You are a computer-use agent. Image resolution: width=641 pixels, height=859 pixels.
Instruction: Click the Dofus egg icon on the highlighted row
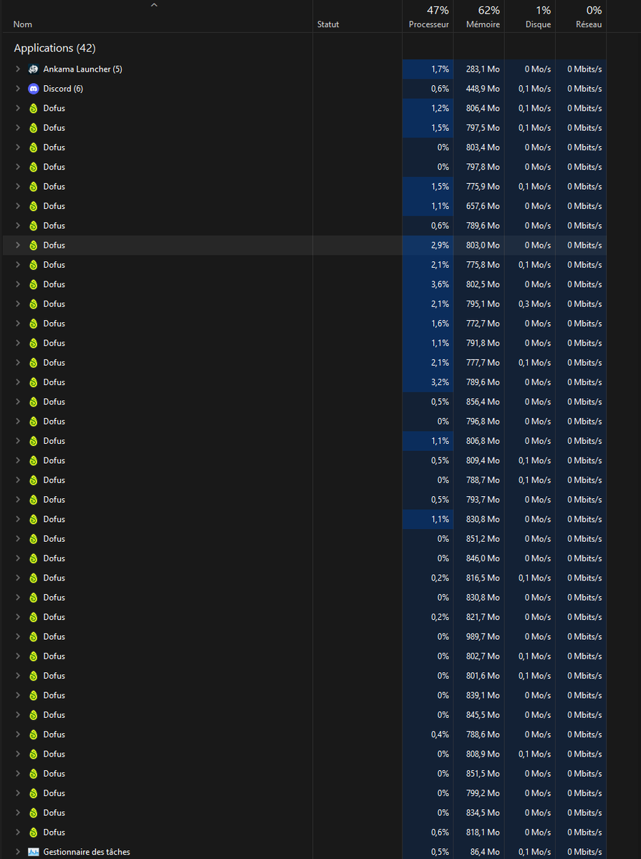[x=34, y=245]
